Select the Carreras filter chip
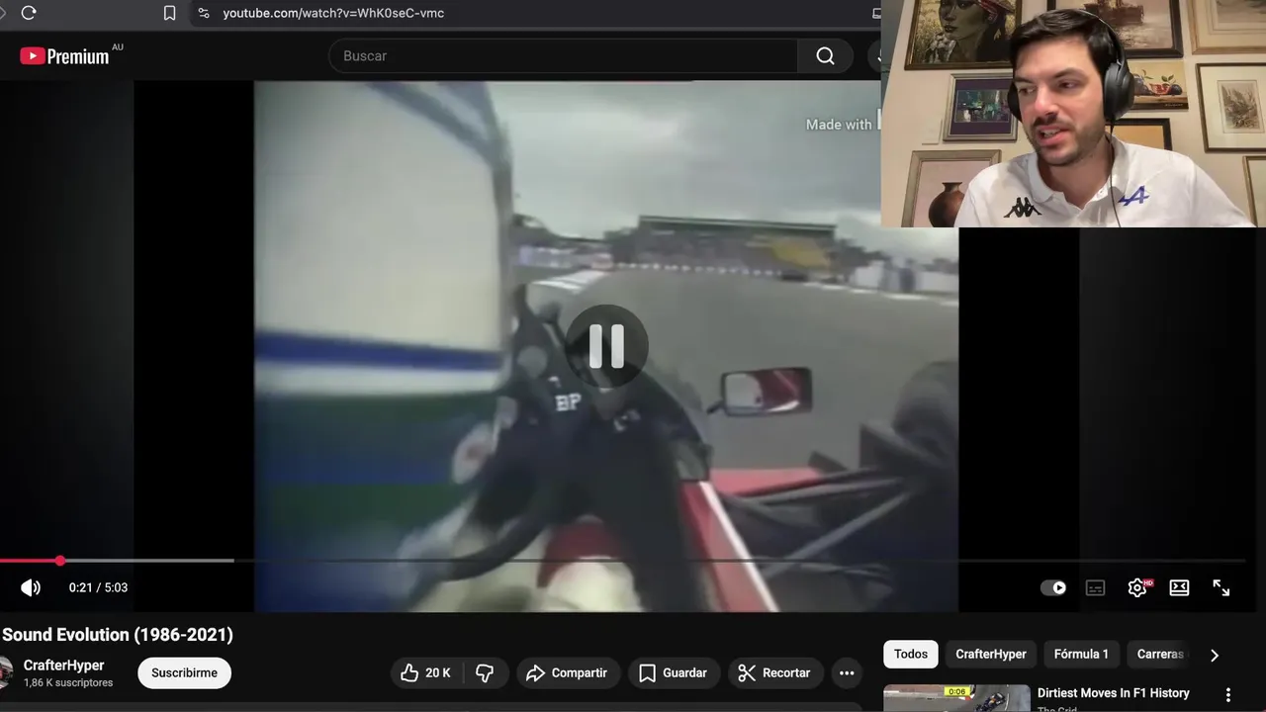The height and width of the screenshot is (712, 1266). point(1160,654)
